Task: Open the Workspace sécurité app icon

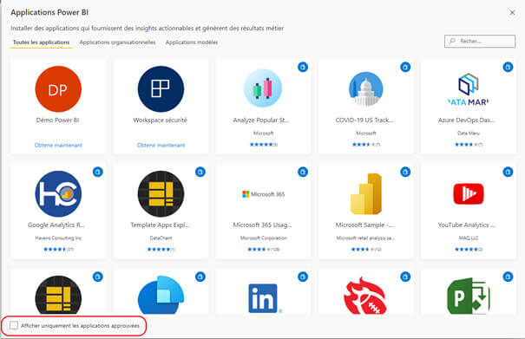Action: [161, 89]
